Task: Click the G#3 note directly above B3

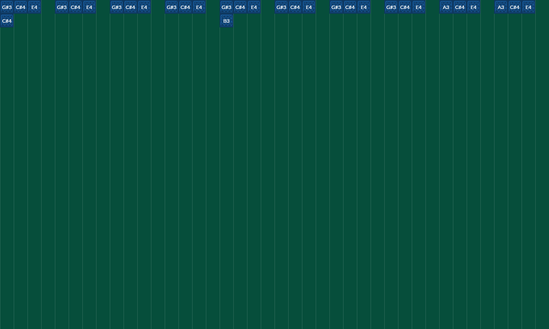Action: point(226,7)
